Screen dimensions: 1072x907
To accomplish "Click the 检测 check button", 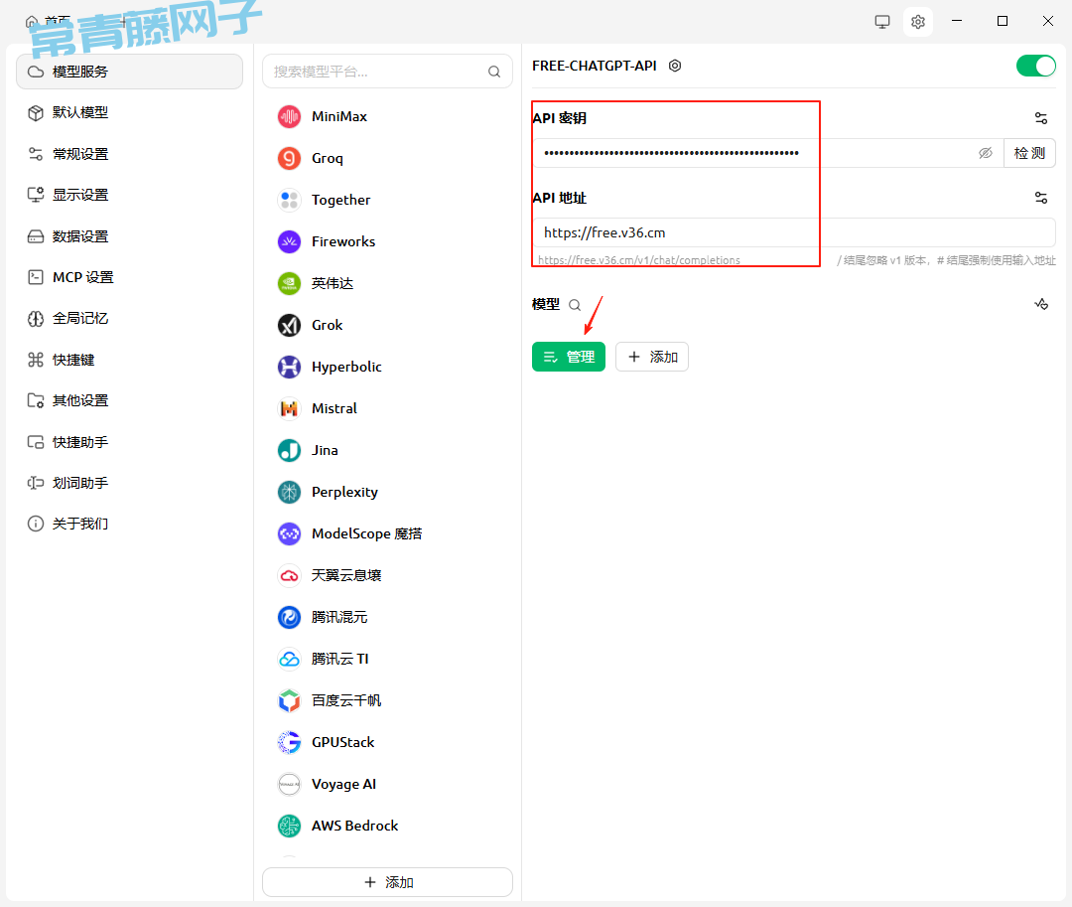I will point(1029,153).
